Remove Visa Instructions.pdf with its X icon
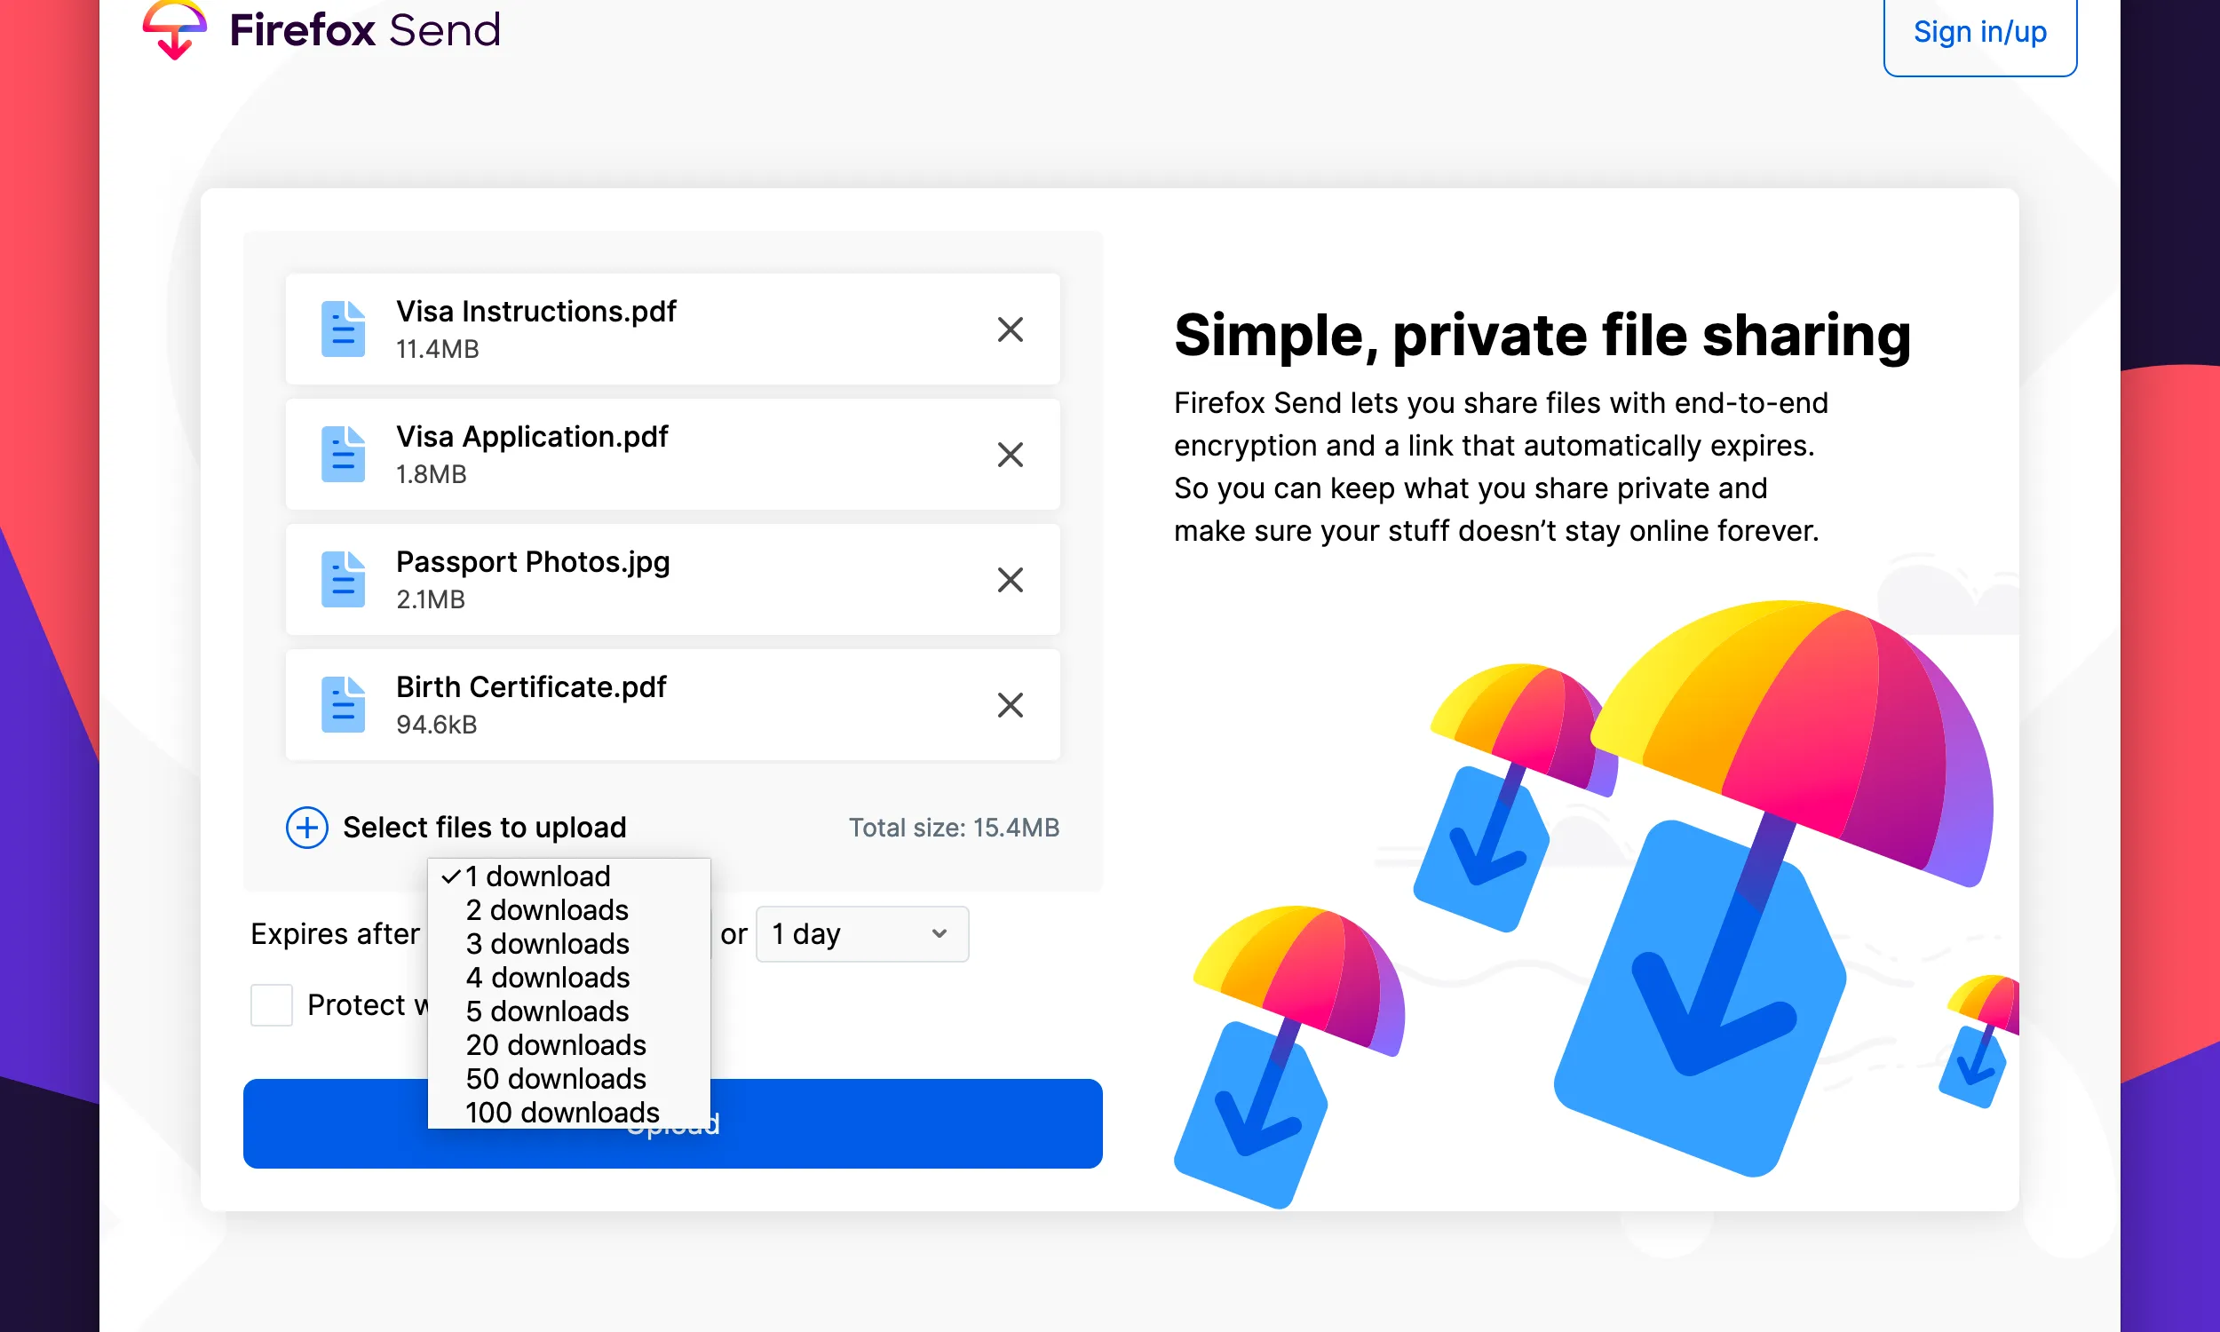 point(1011,329)
